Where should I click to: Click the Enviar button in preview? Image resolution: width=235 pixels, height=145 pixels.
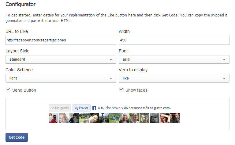coord(81,108)
